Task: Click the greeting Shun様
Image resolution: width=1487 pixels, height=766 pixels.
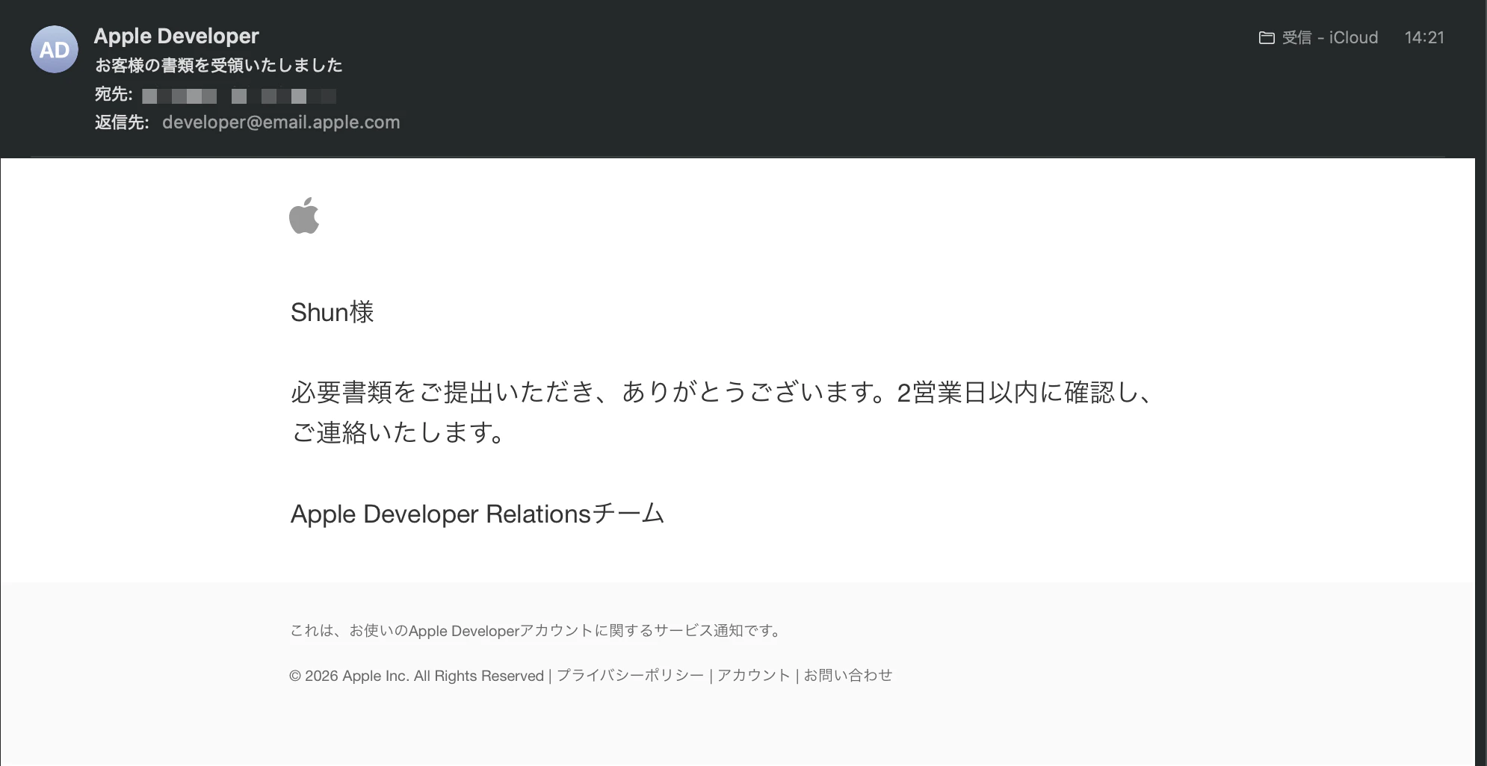Action: coord(333,312)
